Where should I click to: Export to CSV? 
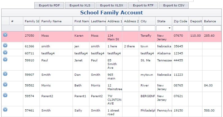pos(174,5)
